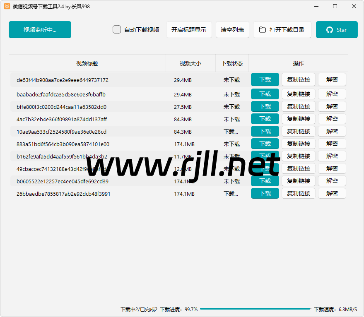The width and height of the screenshot is (364, 317).
Task: Toggle the 自动下载视频 checkbox
Action: tap(117, 30)
